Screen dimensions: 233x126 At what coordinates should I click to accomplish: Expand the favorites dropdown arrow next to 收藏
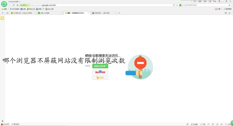8,9
